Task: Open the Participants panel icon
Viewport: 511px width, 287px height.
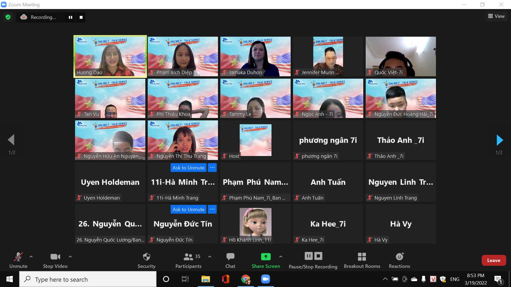Action: tap(188, 257)
